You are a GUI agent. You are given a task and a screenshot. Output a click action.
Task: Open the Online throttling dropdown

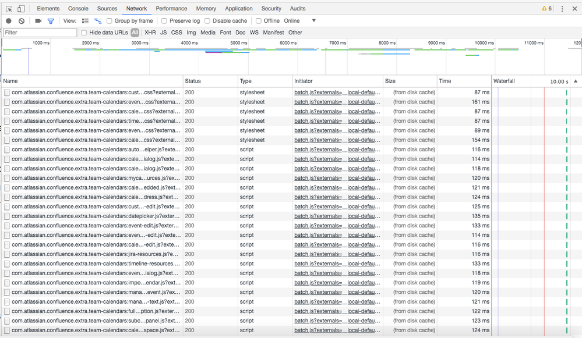299,21
